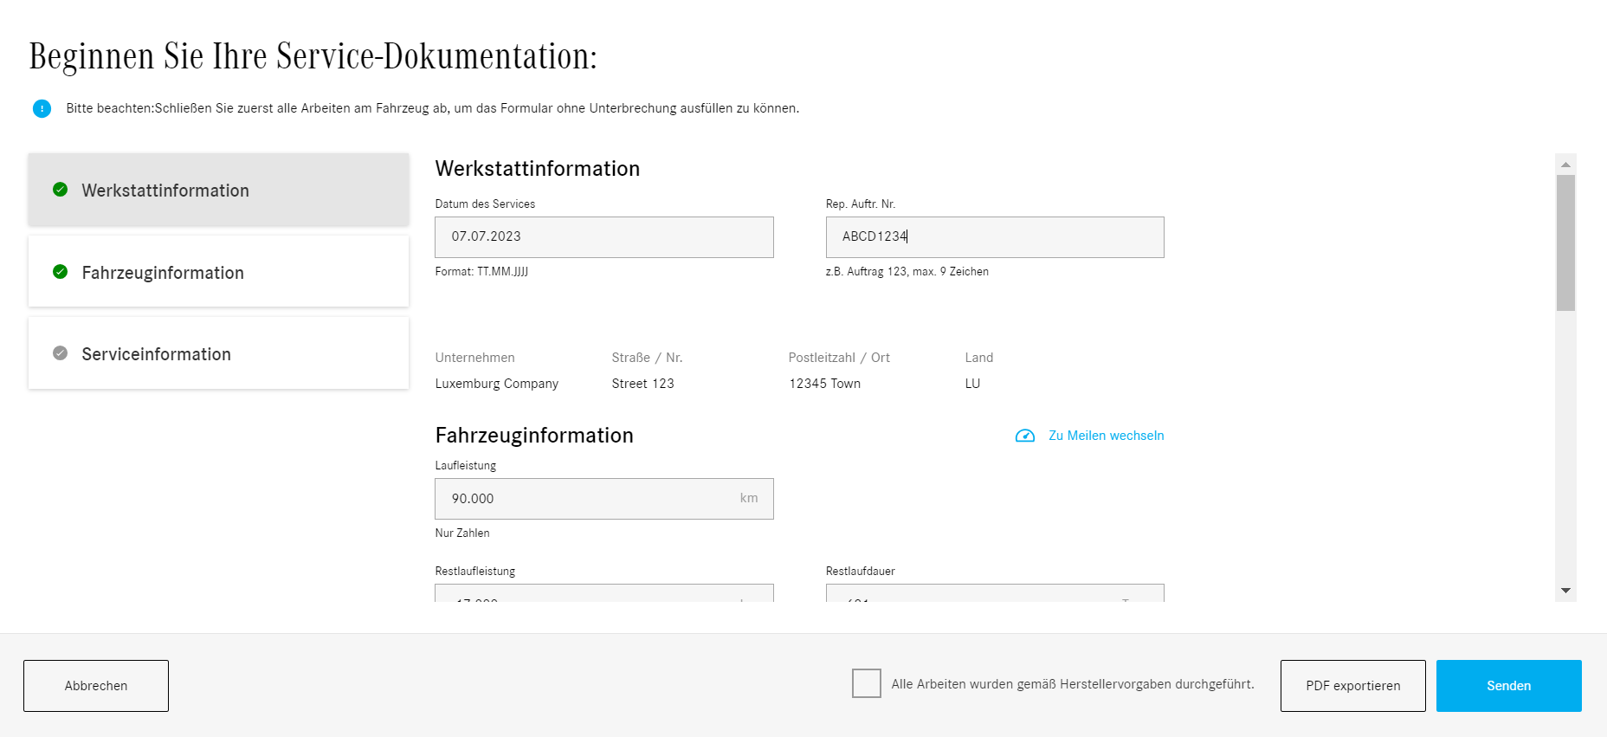This screenshot has width=1607, height=737.
Task: Click the '12345 Town' text
Action: tap(824, 384)
